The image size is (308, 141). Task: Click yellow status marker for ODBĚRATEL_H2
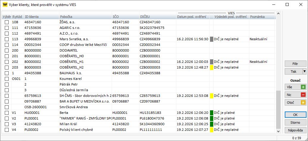click(x=211, y=67)
